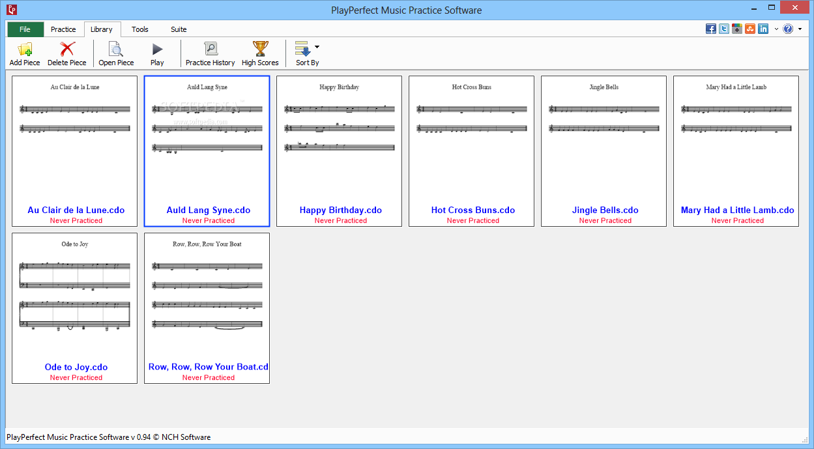This screenshot has height=449, width=814.
Task: Click the 'Mary Had a Little Lamb.cdo' filename
Action: click(x=738, y=210)
